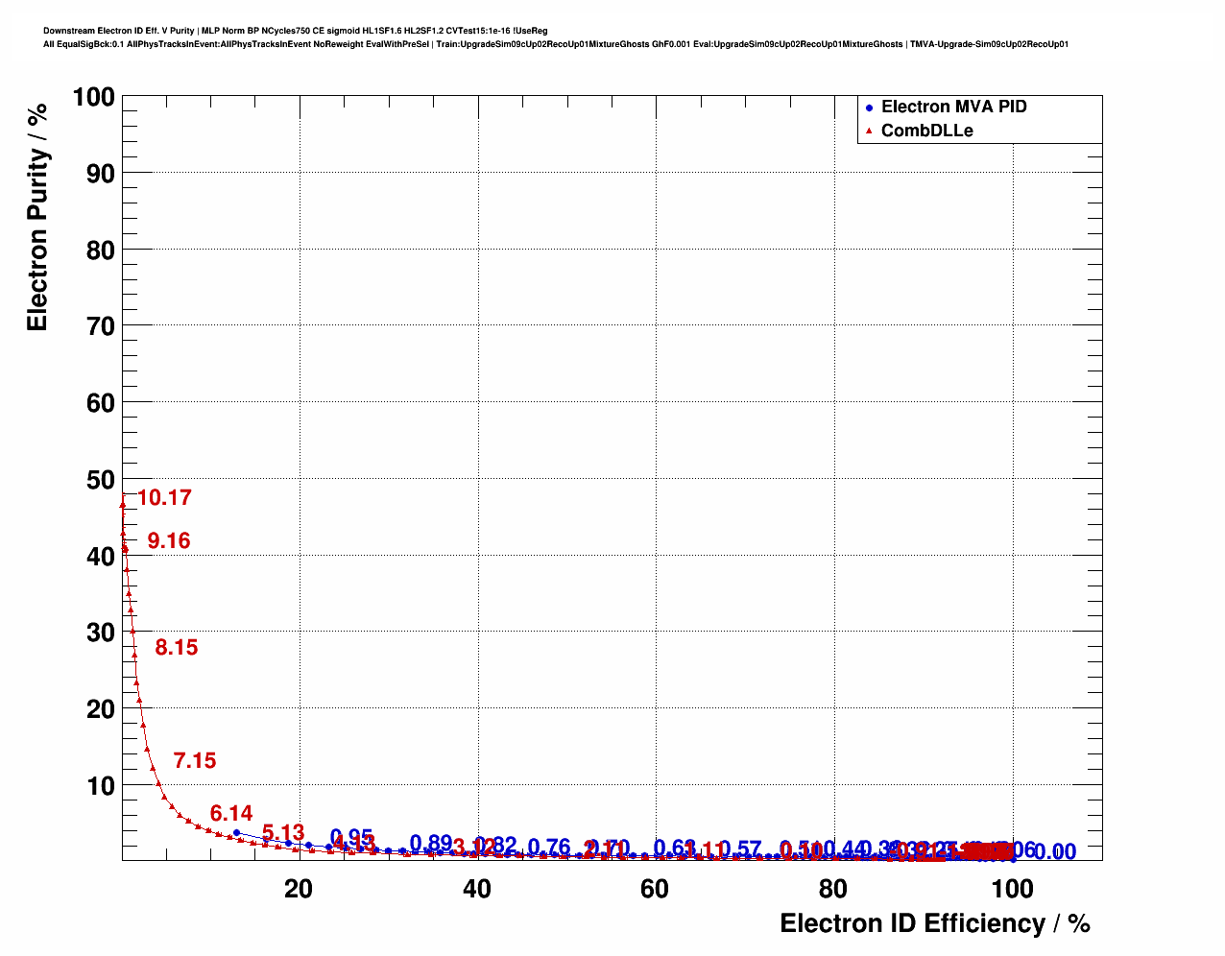Click the blue 0.57 data label
This screenshot has height=956, width=1225.
point(740,849)
